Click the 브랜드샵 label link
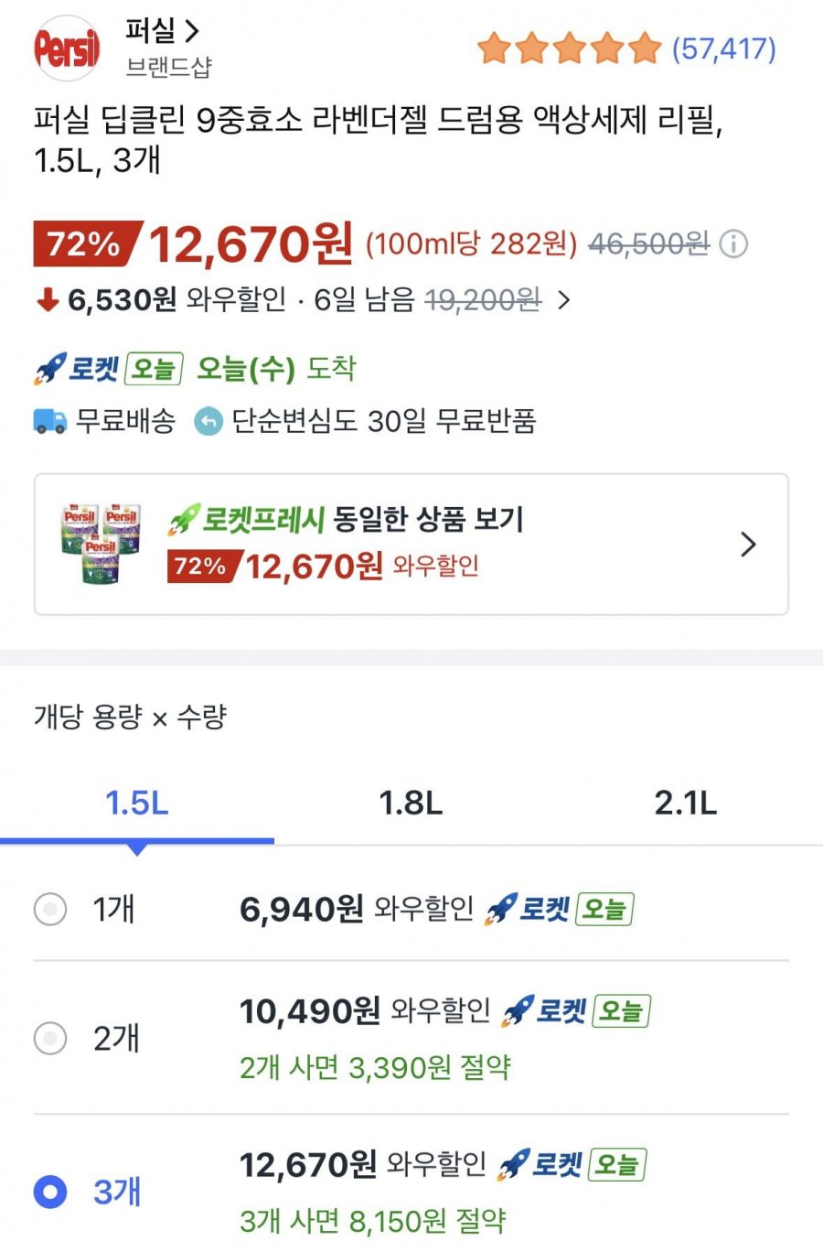823x1252 pixels. coord(168,67)
